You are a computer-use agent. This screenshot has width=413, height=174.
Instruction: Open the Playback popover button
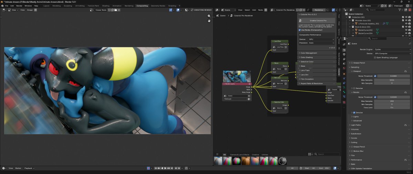29,168
